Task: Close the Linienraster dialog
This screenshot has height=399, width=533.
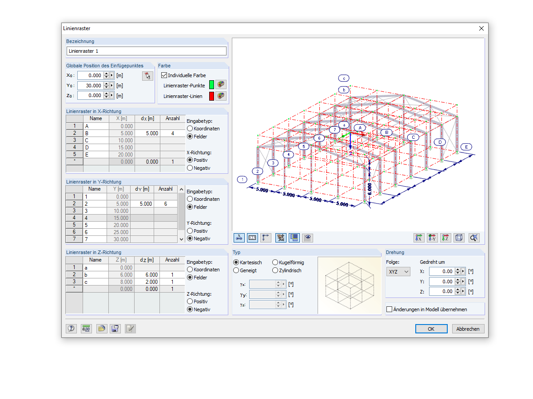Action: click(x=481, y=28)
